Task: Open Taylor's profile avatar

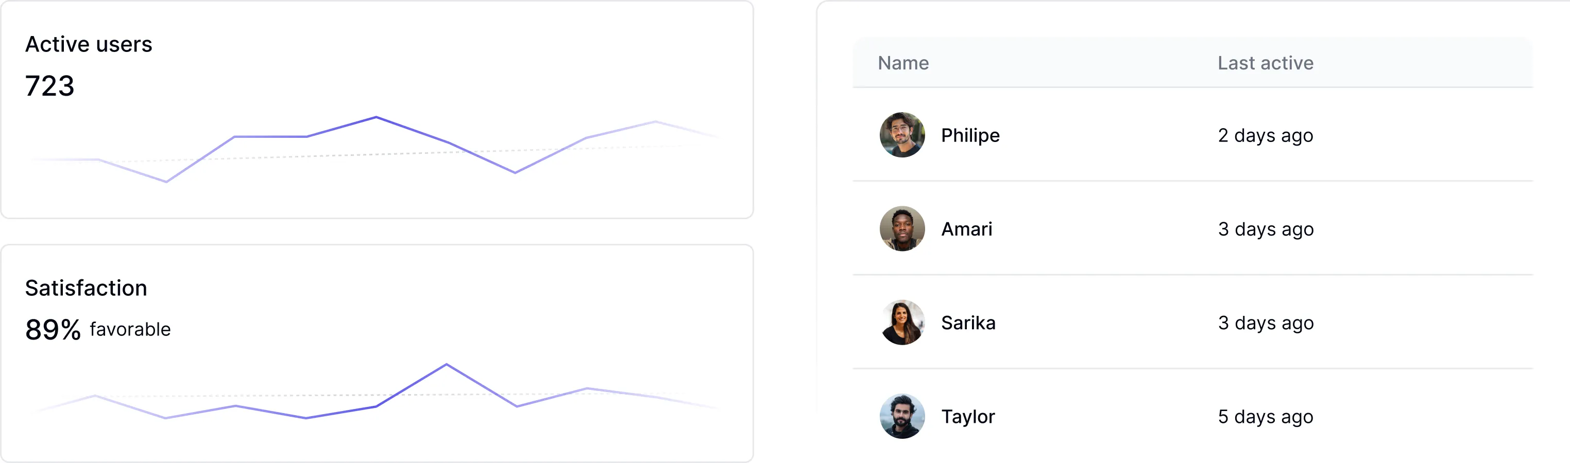Action: coord(902,417)
